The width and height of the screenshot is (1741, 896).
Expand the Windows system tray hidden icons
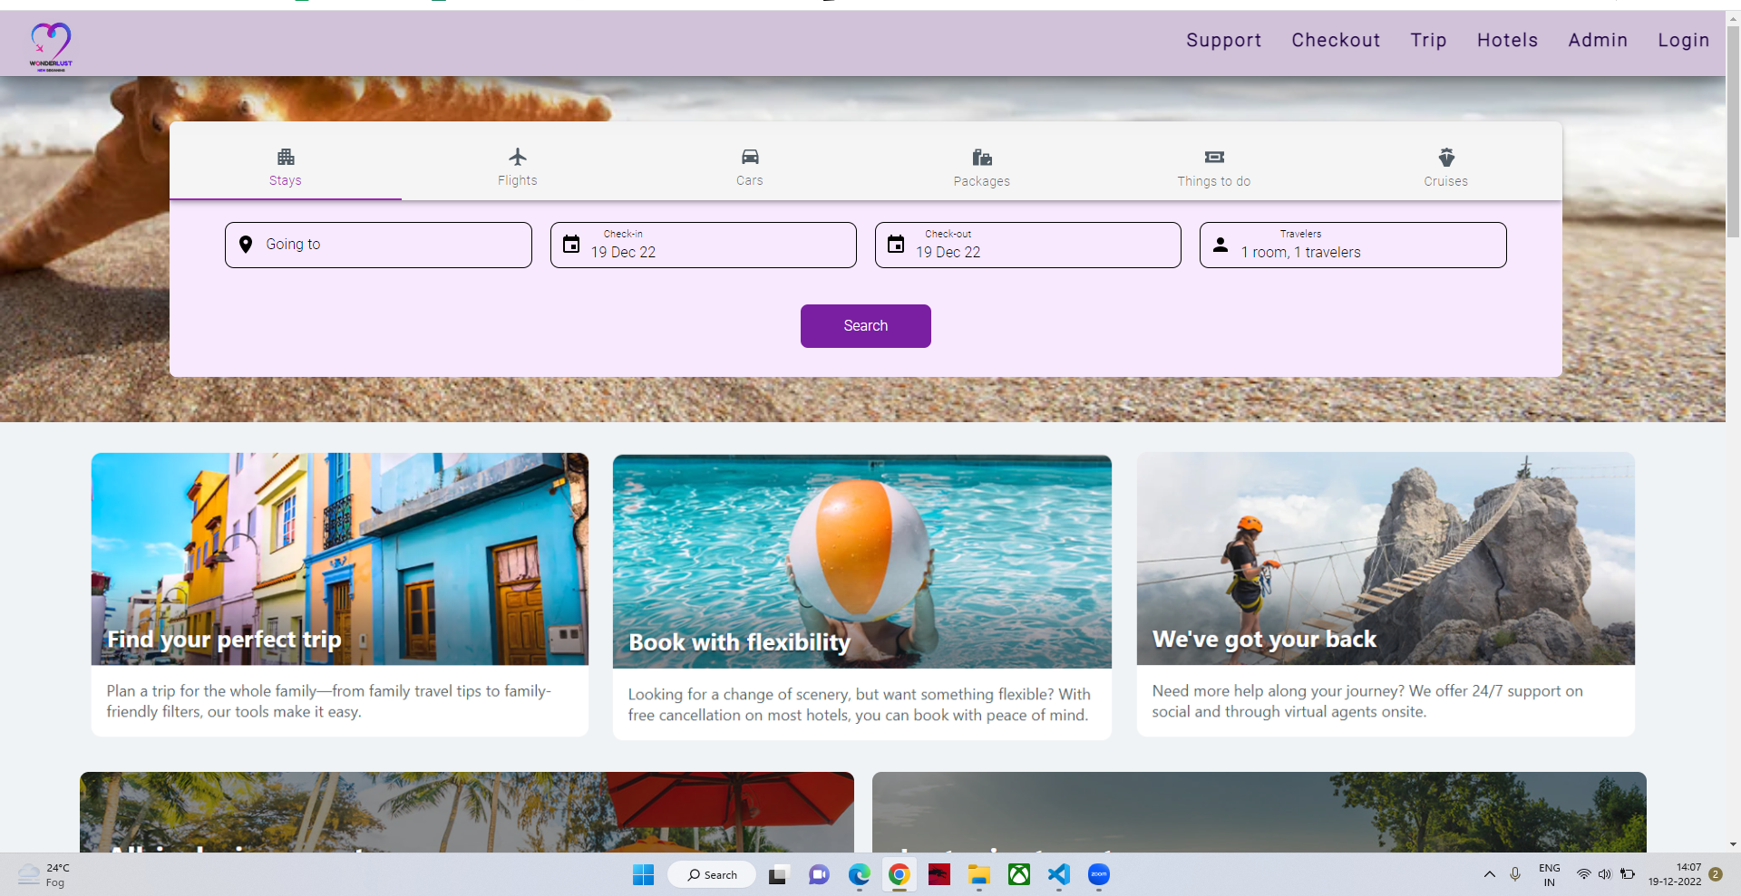coord(1488,874)
